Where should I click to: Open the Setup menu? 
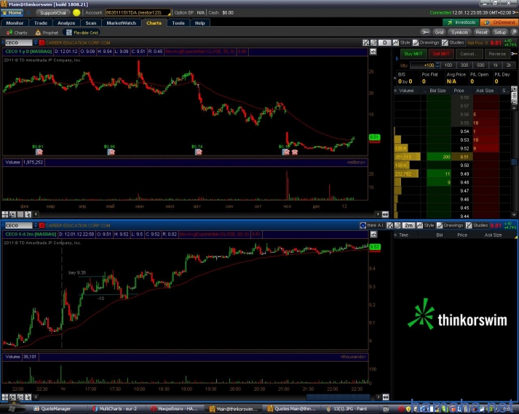coord(500,32)
